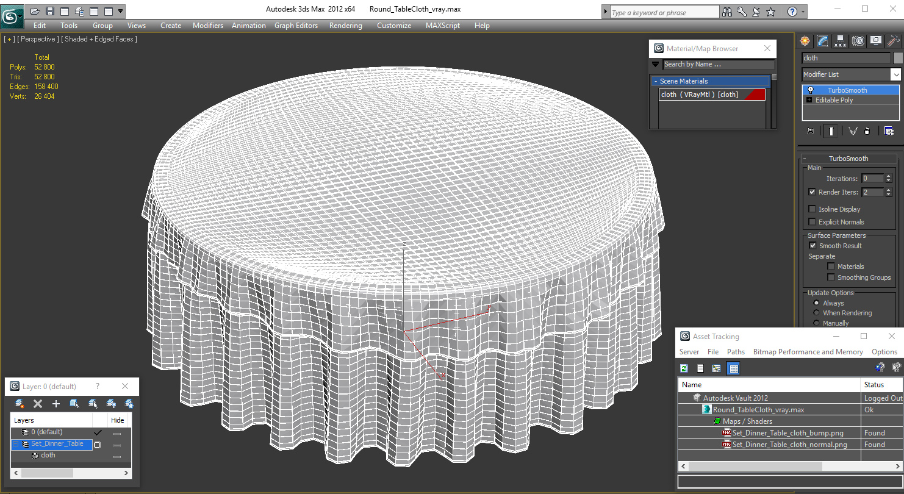Toggle the Render Iters checkbox

(x=812, y=192)
